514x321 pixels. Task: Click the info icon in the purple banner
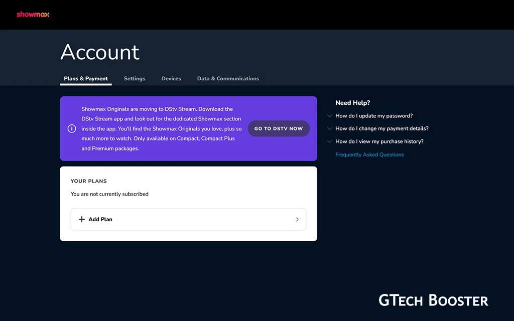click(x=72, y=128)
